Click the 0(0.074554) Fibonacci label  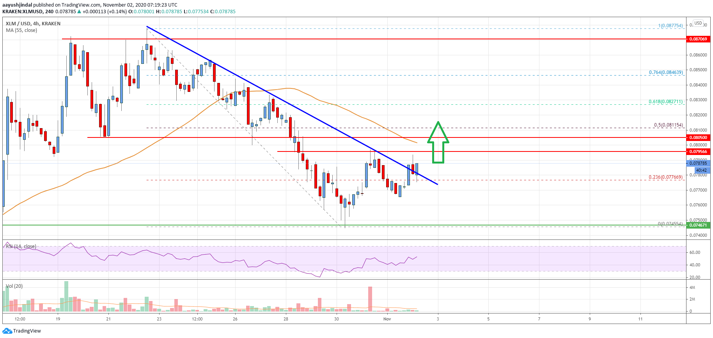tap(670, 224)
